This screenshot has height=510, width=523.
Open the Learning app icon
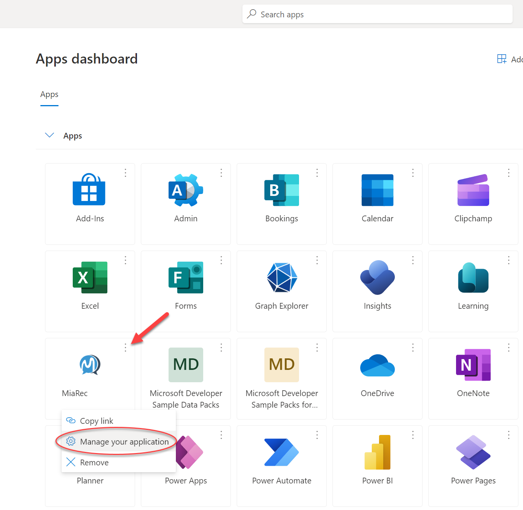(x=473, y=277)
